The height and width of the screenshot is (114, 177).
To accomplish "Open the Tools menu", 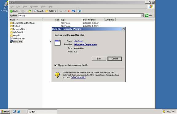I will pyautogui.click(x=43, y=7).
